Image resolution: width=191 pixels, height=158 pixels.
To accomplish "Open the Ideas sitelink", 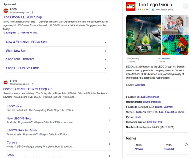I will pyautogui.click(x=10, y=155).
